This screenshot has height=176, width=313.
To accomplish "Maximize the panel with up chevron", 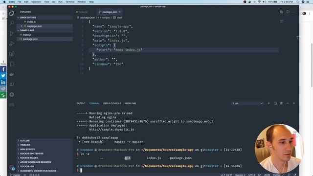I will tap(288, 103).
